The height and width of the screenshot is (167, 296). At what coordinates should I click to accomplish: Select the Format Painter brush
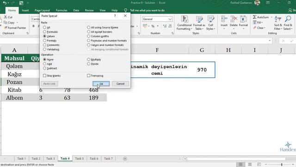6,28
